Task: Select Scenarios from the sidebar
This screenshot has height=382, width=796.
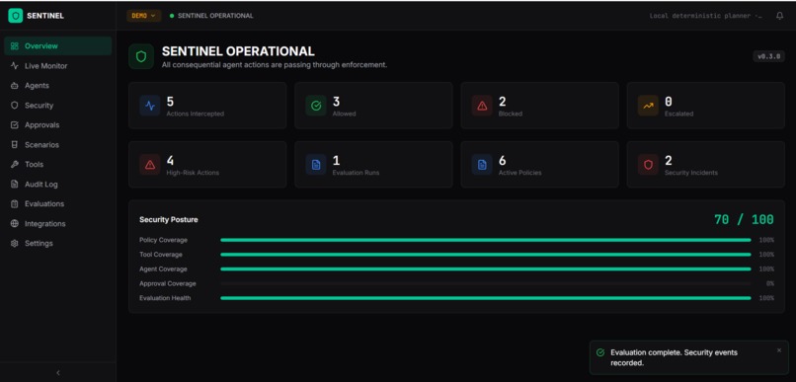Action: tap(58, 144)
